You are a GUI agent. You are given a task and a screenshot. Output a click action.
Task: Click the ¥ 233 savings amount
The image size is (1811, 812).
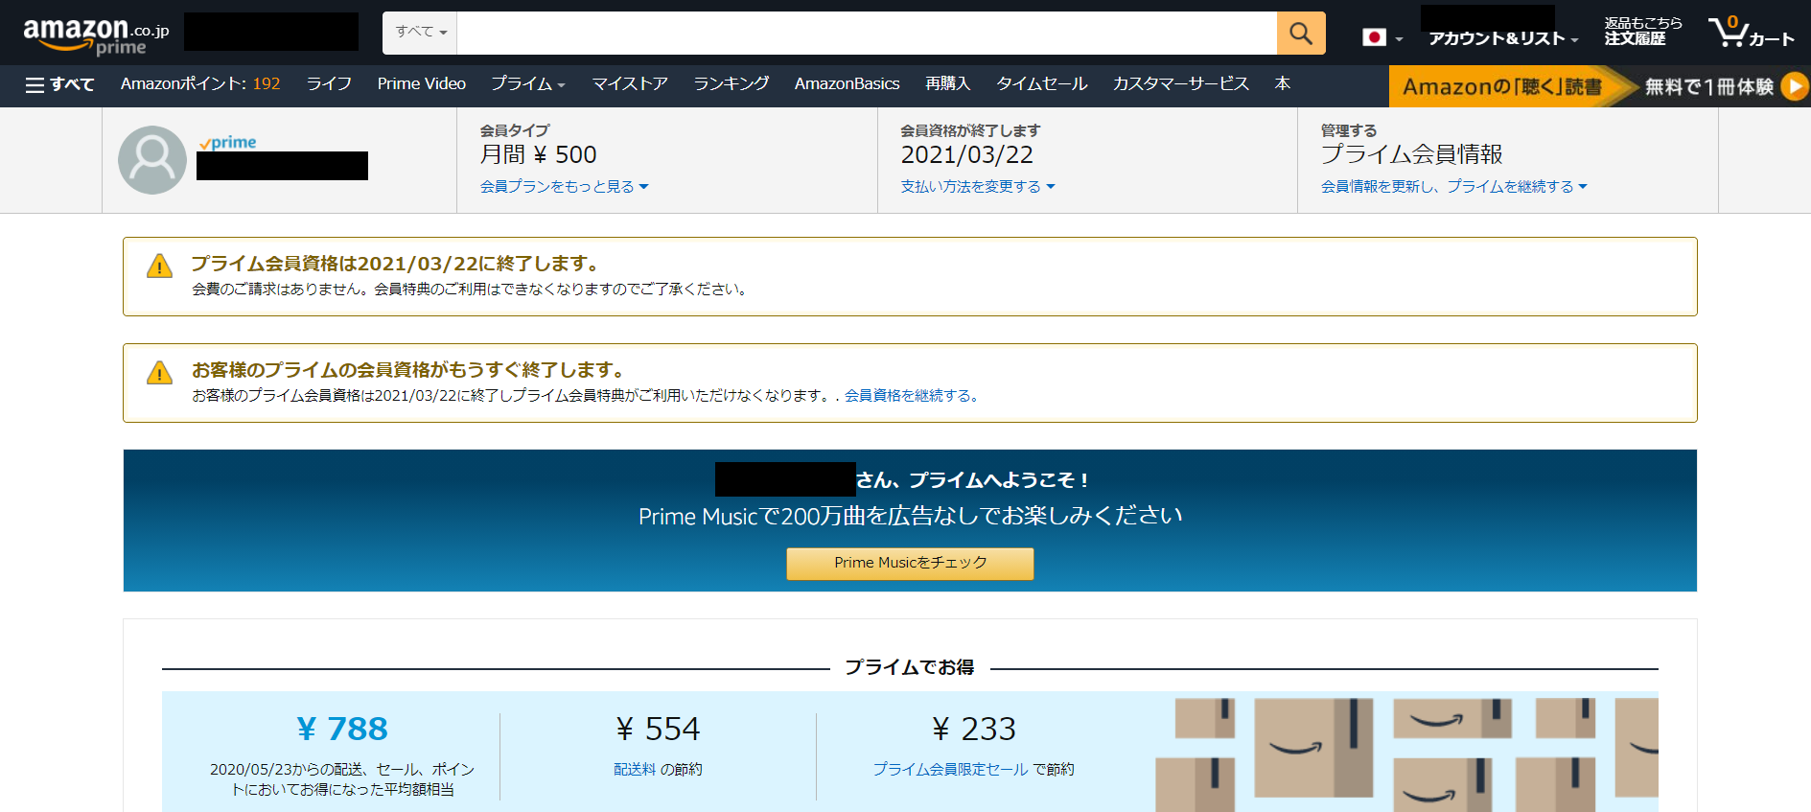pos(973,730)
